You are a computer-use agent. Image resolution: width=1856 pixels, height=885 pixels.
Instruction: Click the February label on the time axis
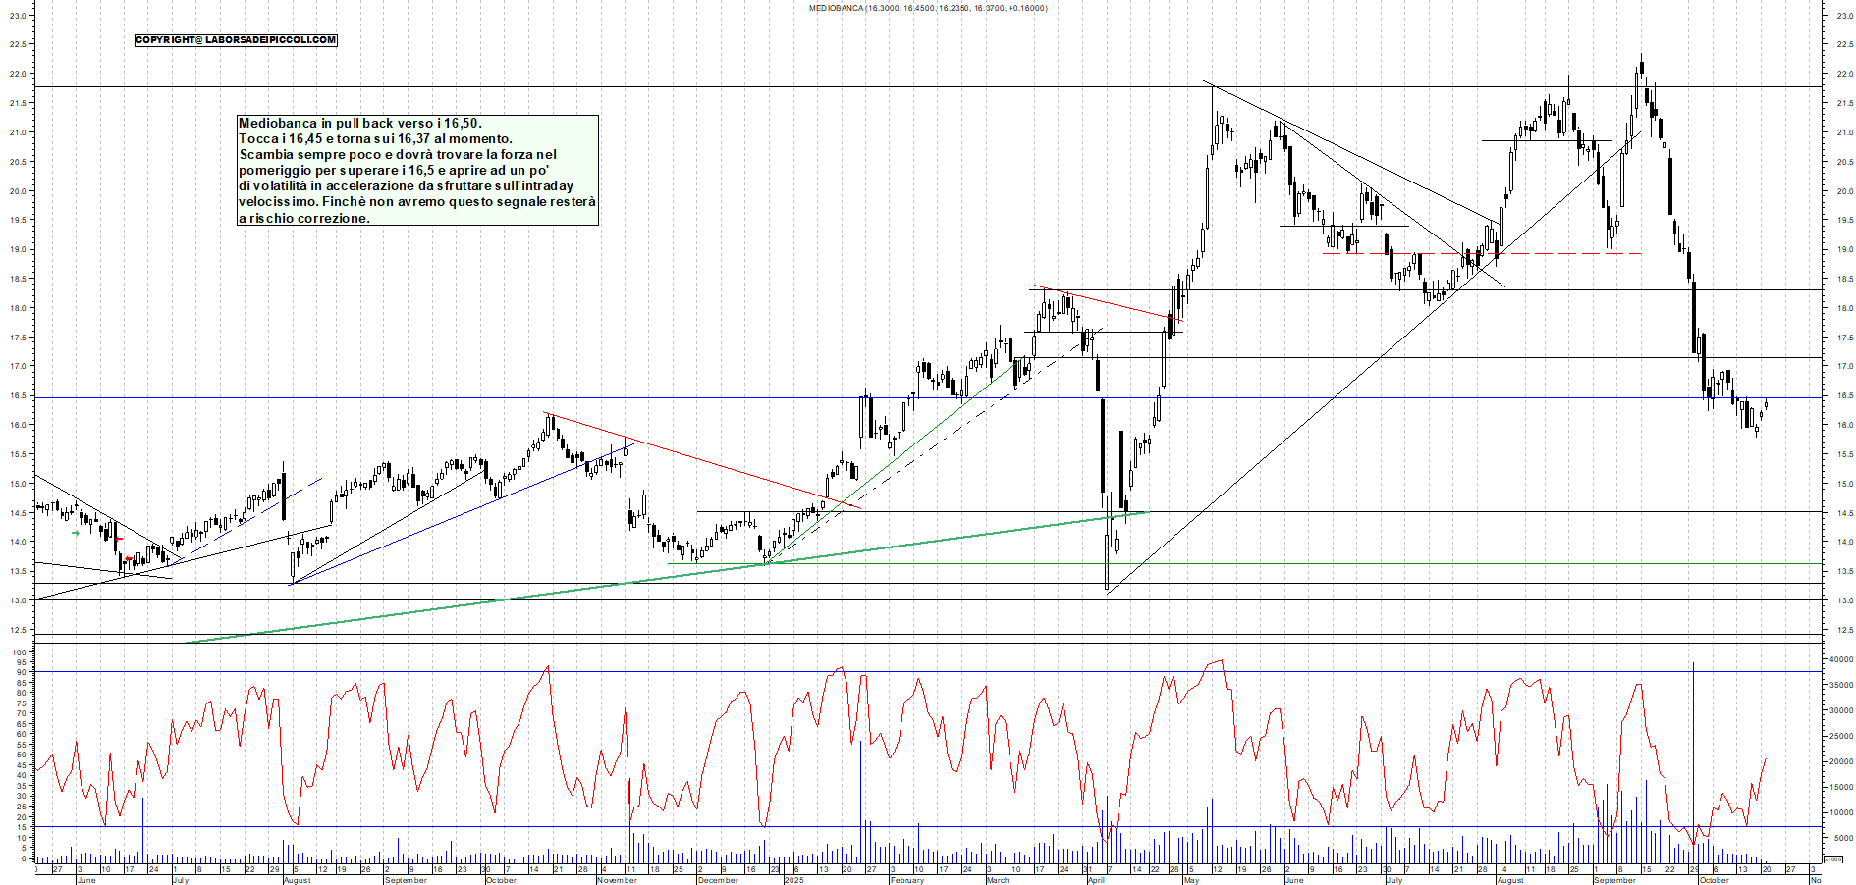click(x=906, y=880)
